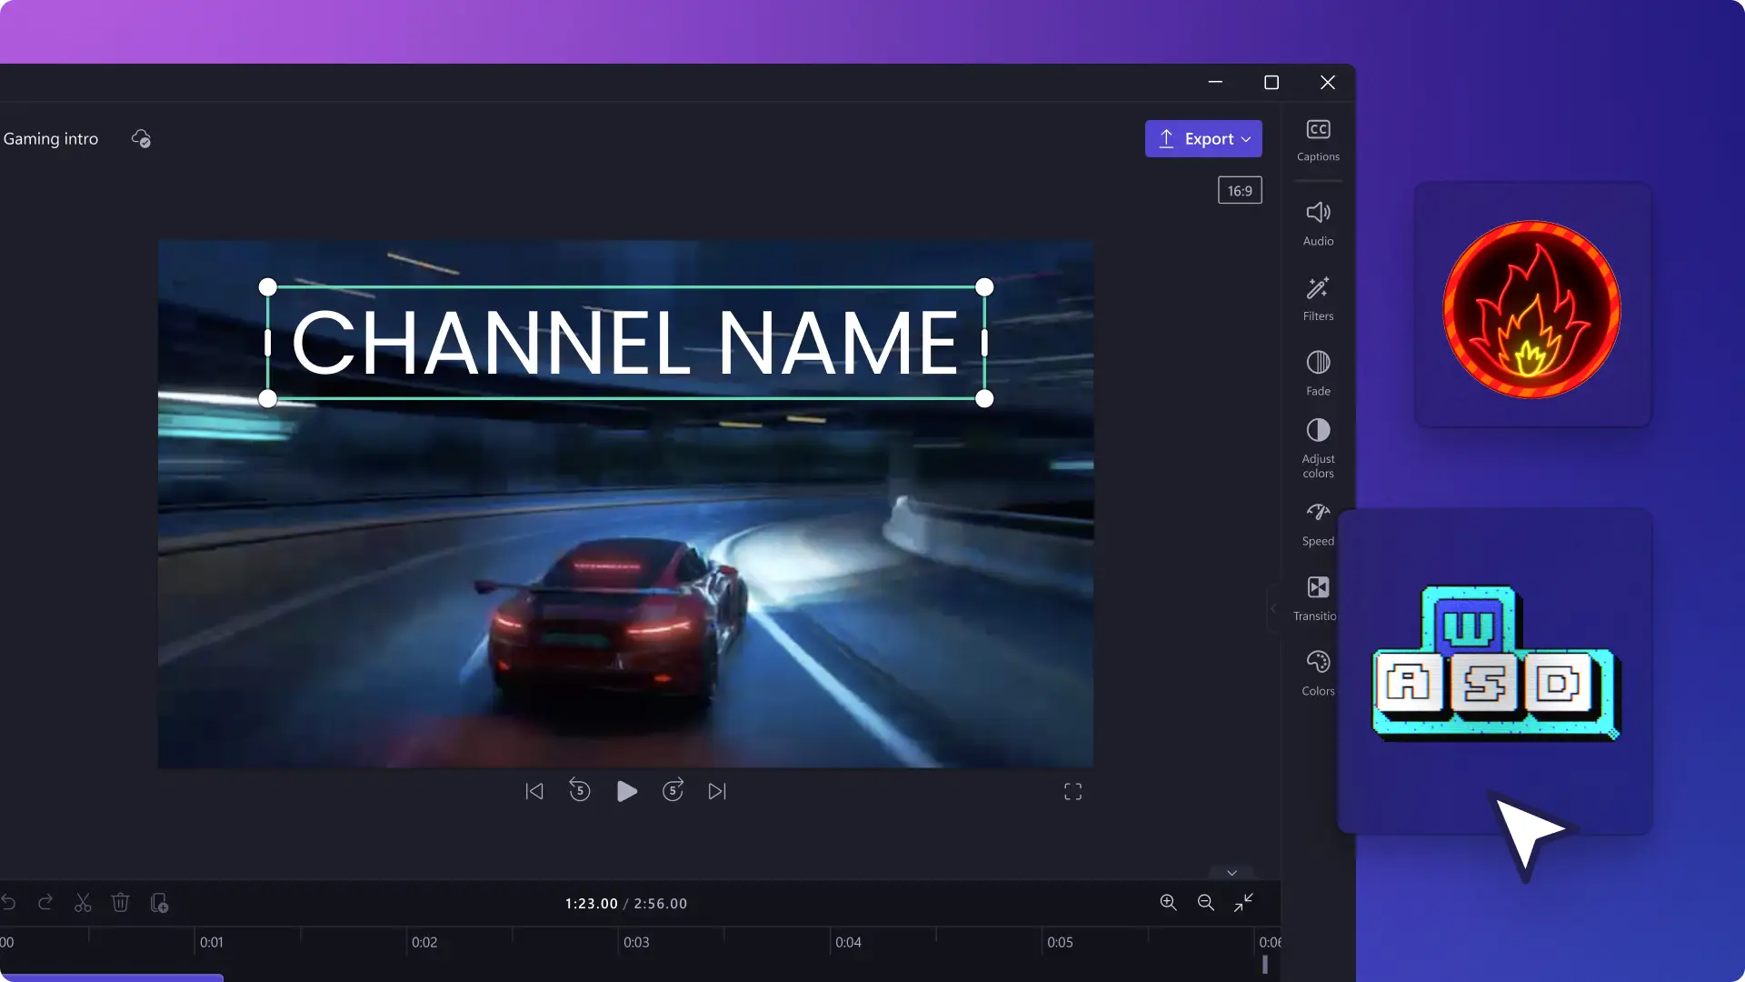
Task: Toggle fullscreen preview mode
Action: click(x=1072, y=791)
